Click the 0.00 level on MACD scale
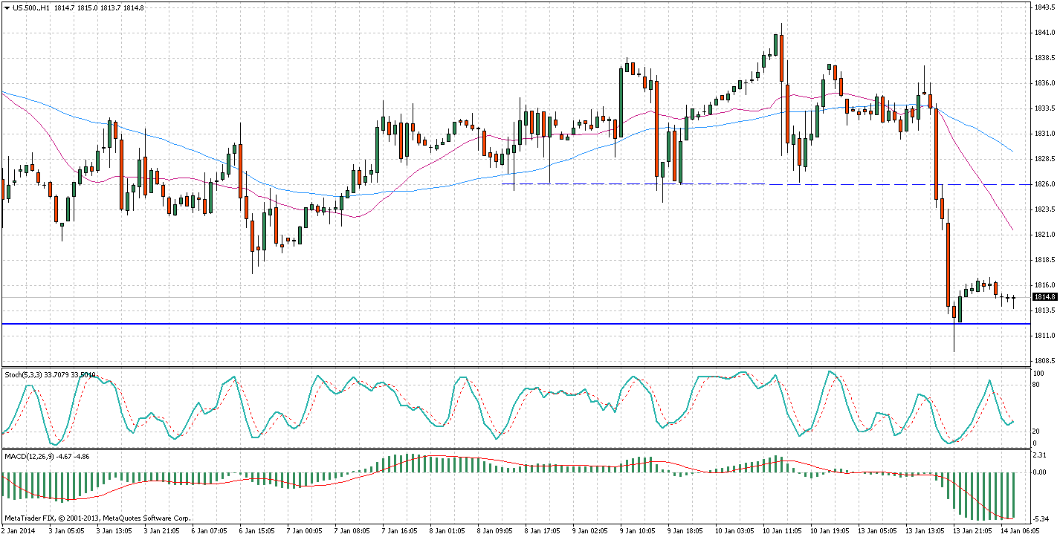 1040,472
